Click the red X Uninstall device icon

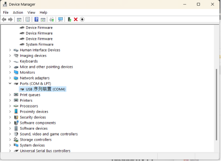coord(76,19)
